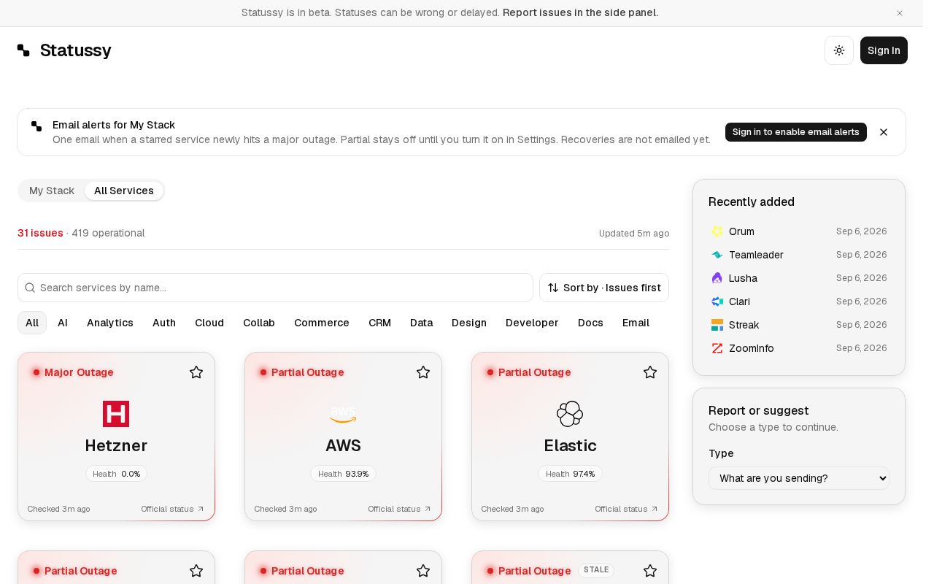The width and height of the screenshot is (934, 584).
Task: Open Elastic's Official status link
Action: coord(627,509)
